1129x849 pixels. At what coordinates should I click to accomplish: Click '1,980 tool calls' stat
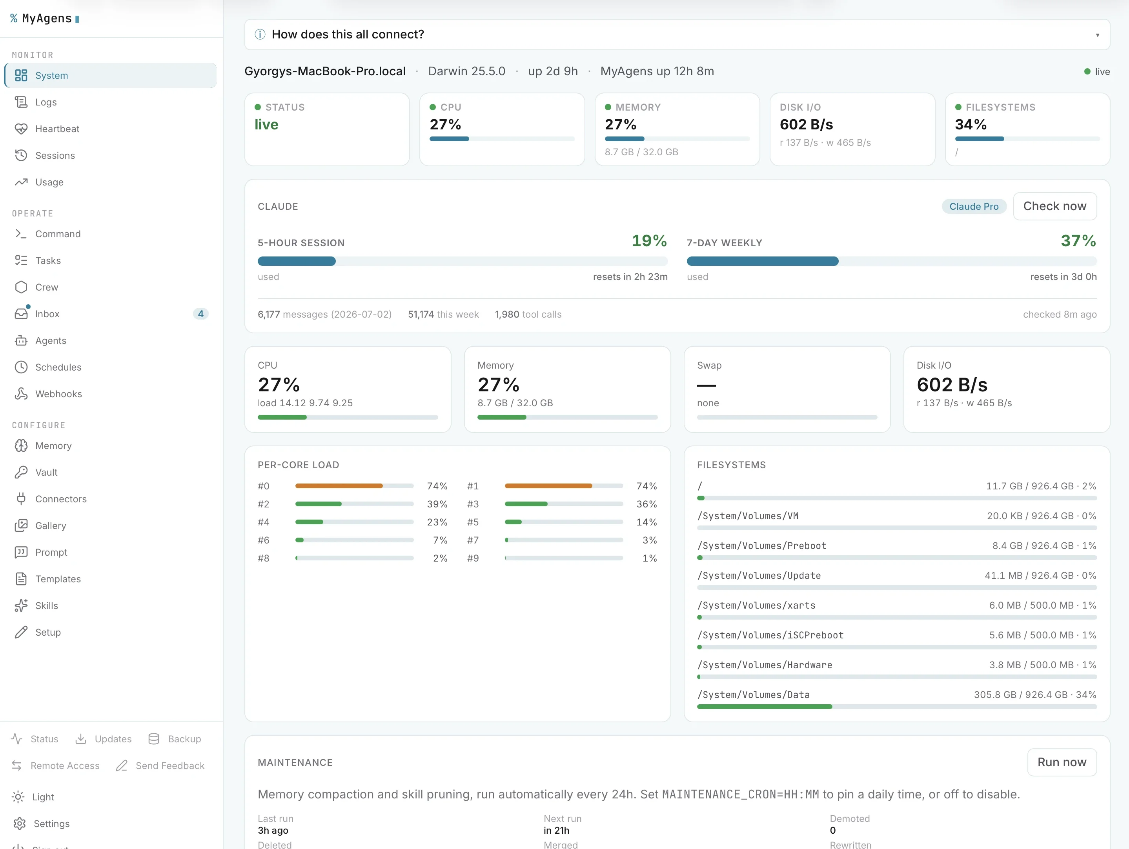(x=528, y=314)
